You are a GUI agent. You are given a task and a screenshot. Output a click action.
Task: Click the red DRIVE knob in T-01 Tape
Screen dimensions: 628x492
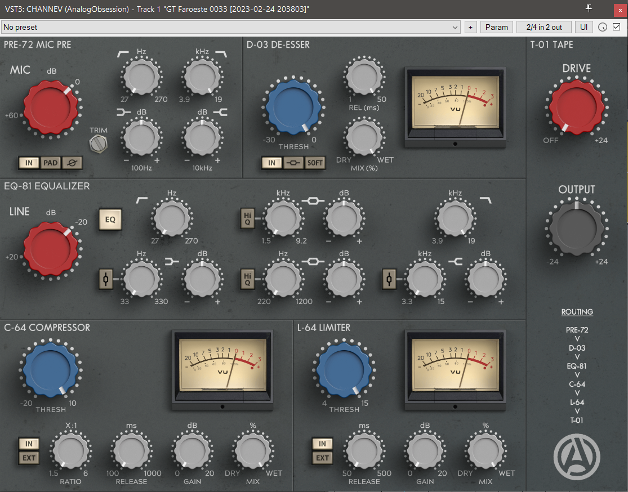coord(576,106)
